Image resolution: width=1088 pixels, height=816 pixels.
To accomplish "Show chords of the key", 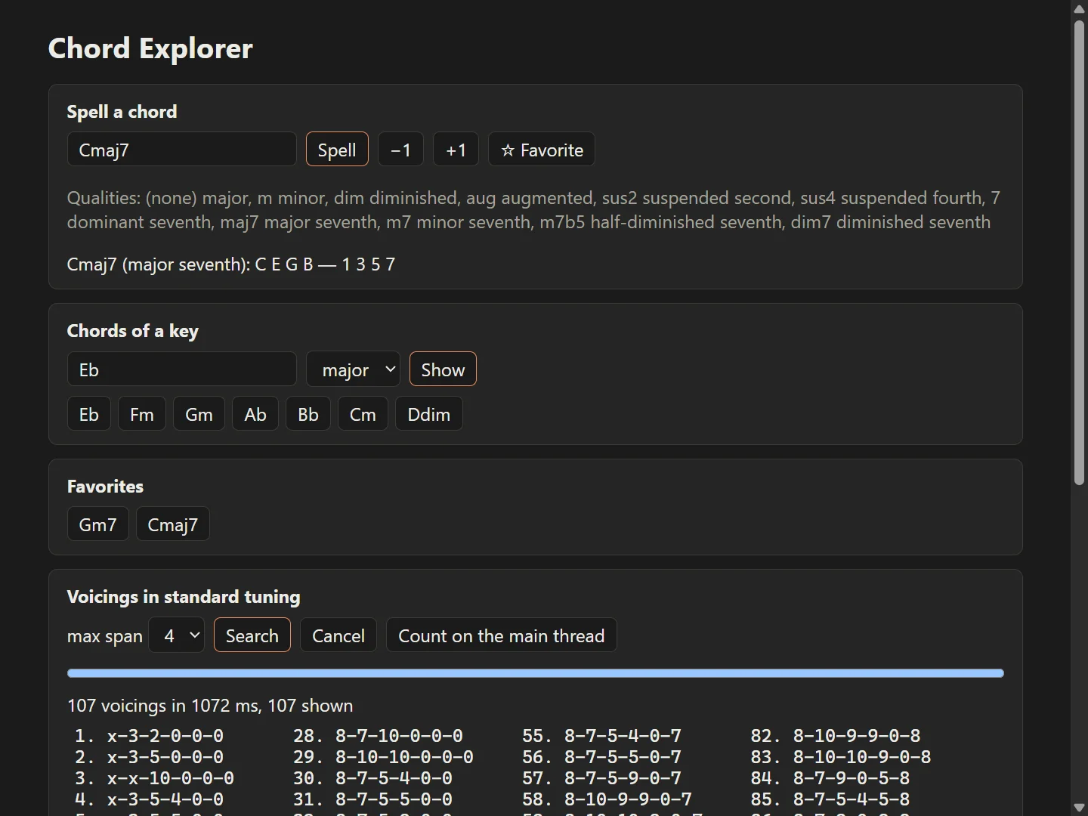I will click(x=443, y=369).
